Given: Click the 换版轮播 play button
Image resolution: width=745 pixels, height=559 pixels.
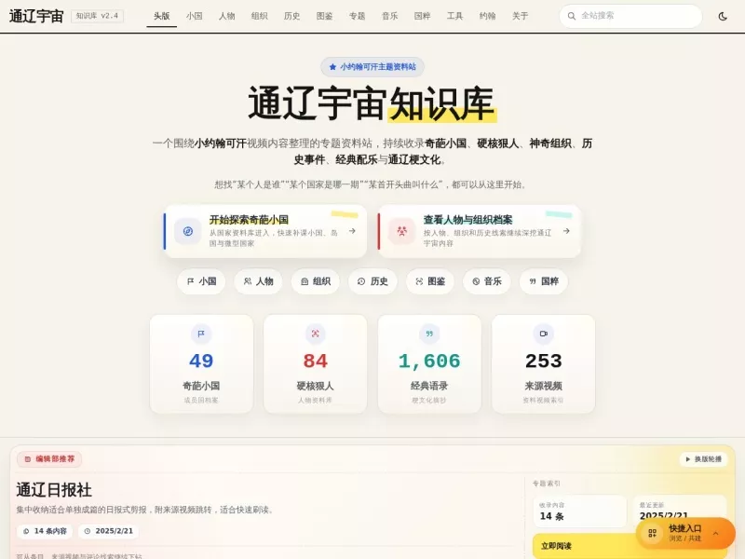Looking at the screenshot, I should [703, 459].
